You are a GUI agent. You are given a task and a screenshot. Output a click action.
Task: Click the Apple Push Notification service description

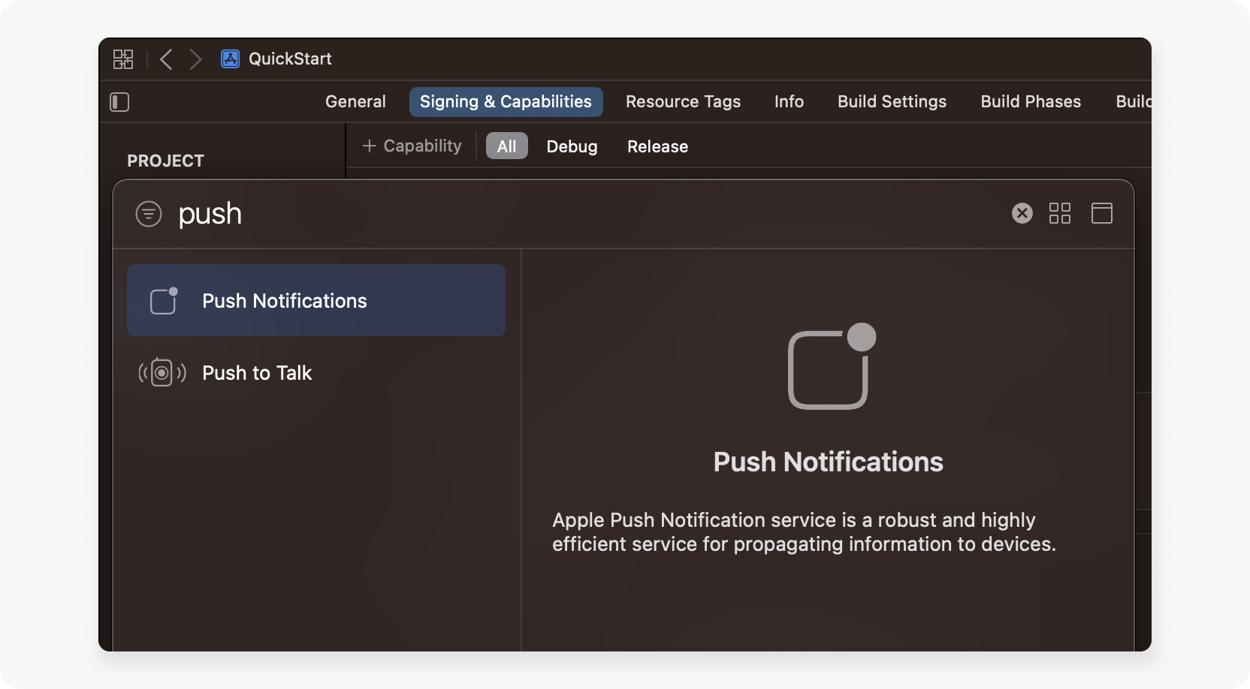(804, 532)
